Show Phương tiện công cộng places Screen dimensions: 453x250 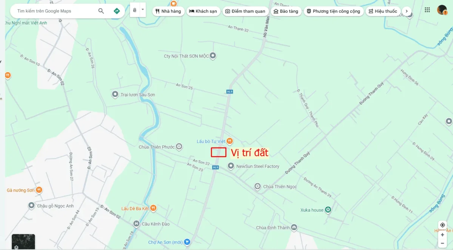(x=333, y=11)
